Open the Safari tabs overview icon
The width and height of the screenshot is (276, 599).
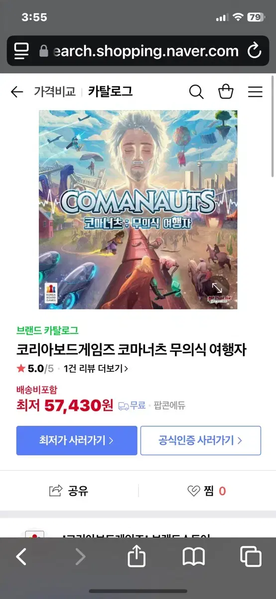[251, 557]
